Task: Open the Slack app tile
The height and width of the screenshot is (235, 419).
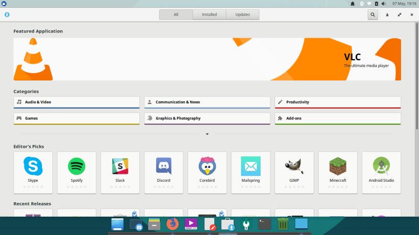Action: click(x=120, y=173)
